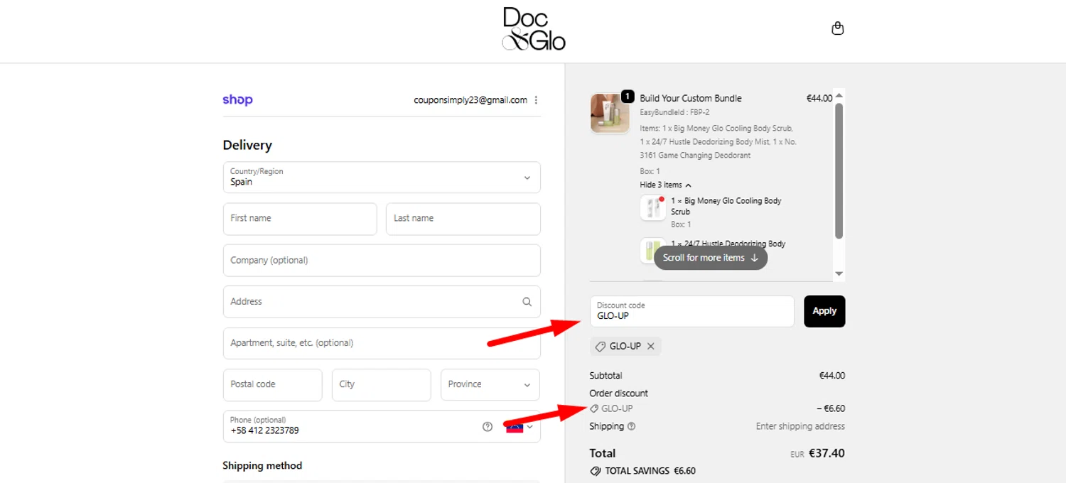Image resolution: width=1066 pixels, height=483 pixels.
Task: Collapse the Hide 3 items list
Action: [665, 185]
